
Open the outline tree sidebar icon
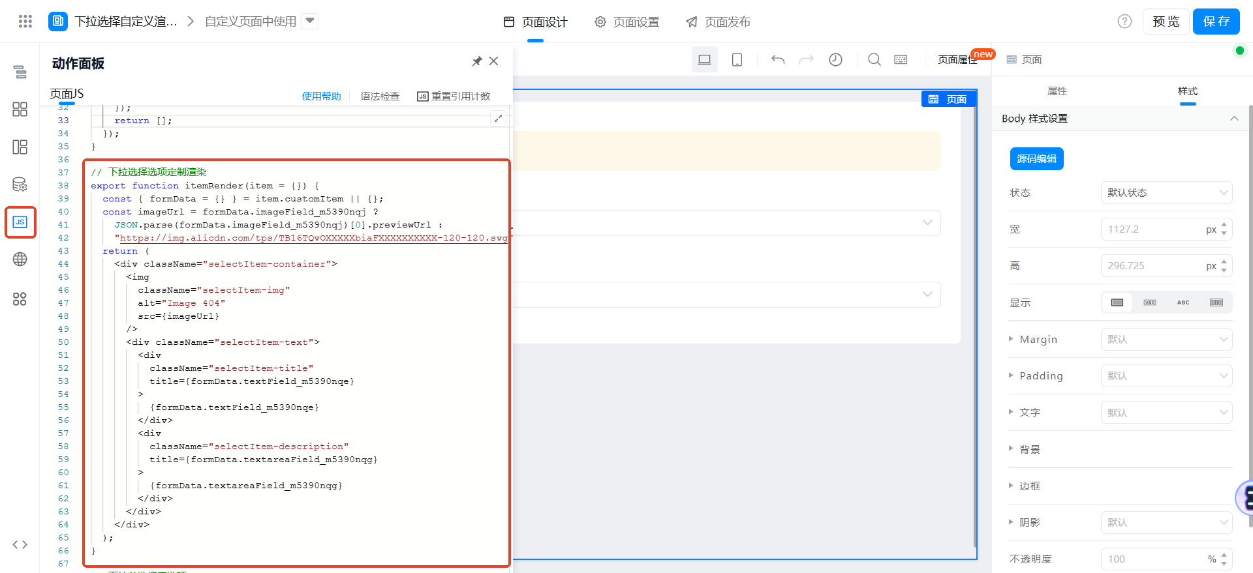[20, 72]
